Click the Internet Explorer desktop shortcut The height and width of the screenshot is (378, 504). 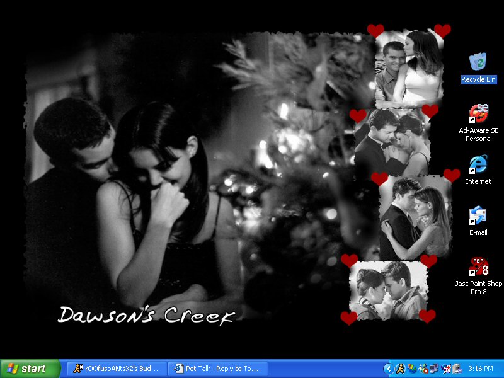pyautogui.click(x=478, y=165)
